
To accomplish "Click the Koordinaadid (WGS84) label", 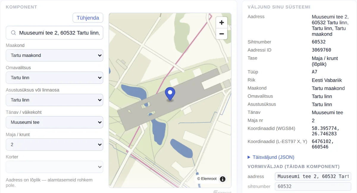I will click(271, 128).
